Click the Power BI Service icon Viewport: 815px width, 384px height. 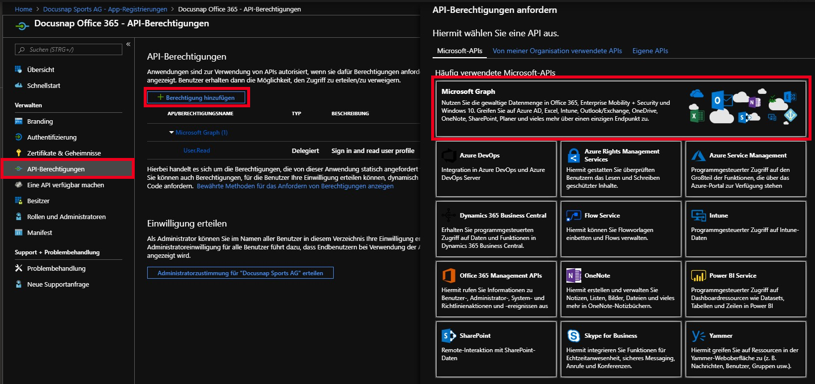pyautogui.click(x=699, y=275)
